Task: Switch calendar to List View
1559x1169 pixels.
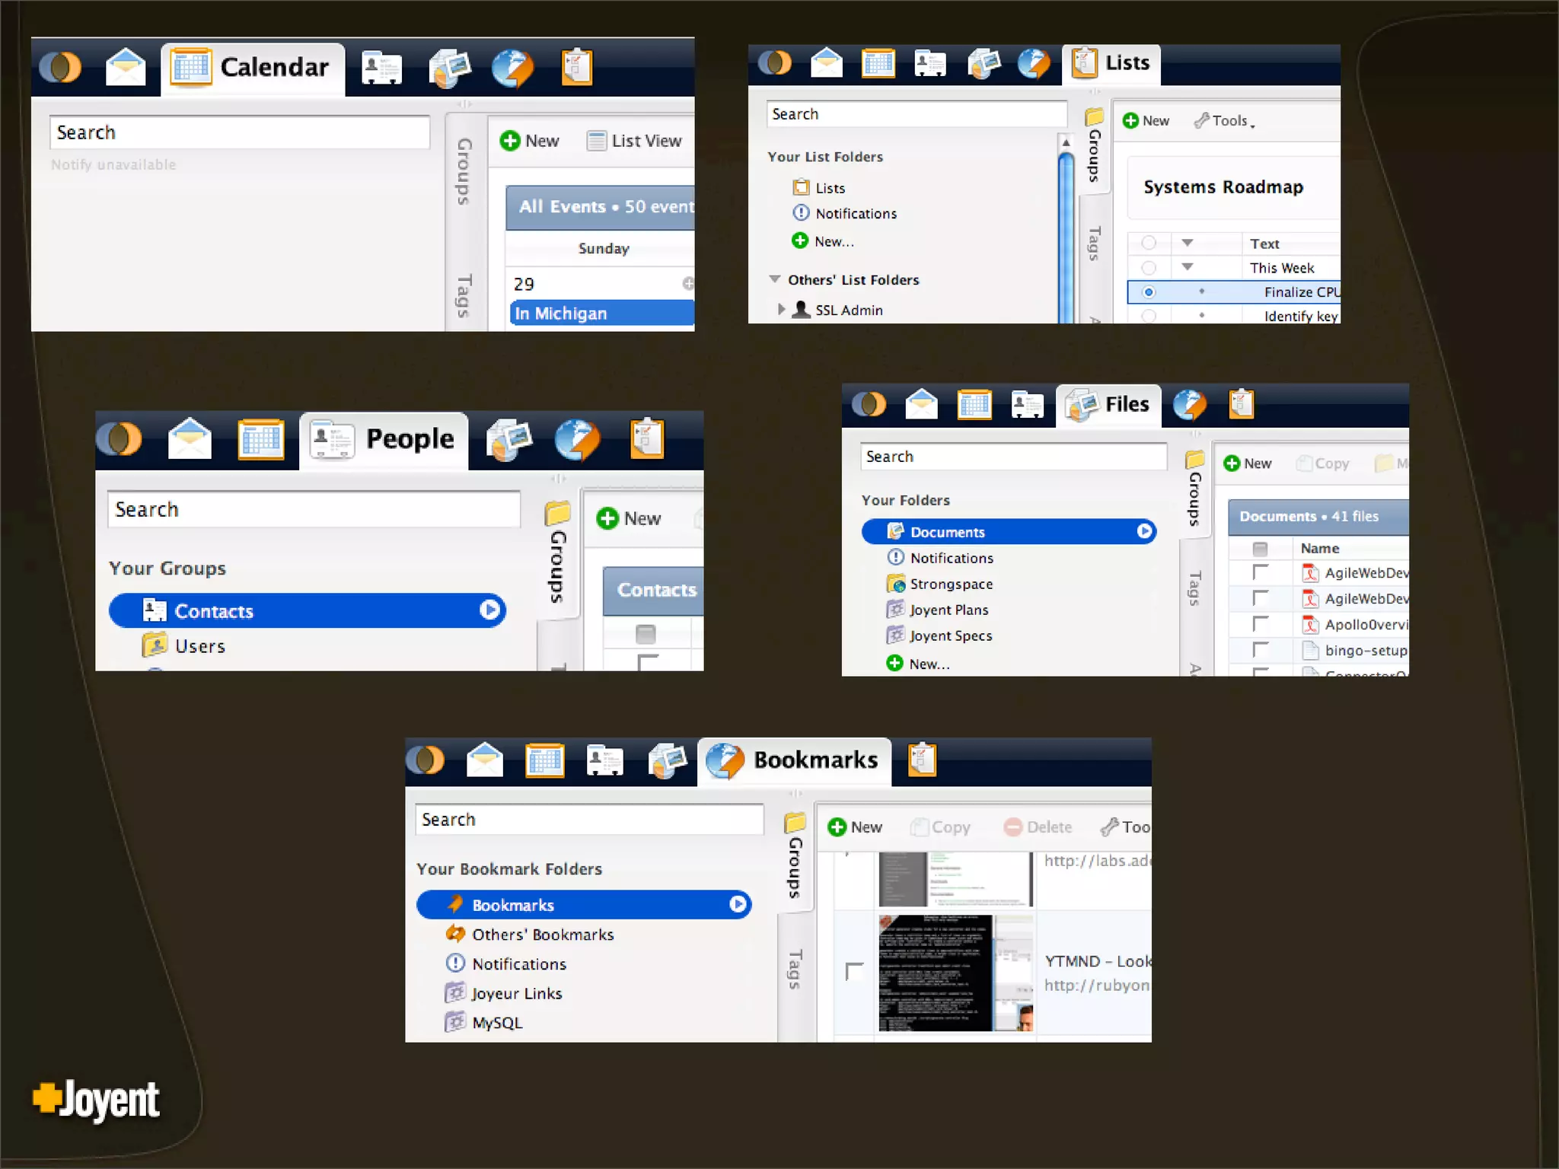Action: 635,141
